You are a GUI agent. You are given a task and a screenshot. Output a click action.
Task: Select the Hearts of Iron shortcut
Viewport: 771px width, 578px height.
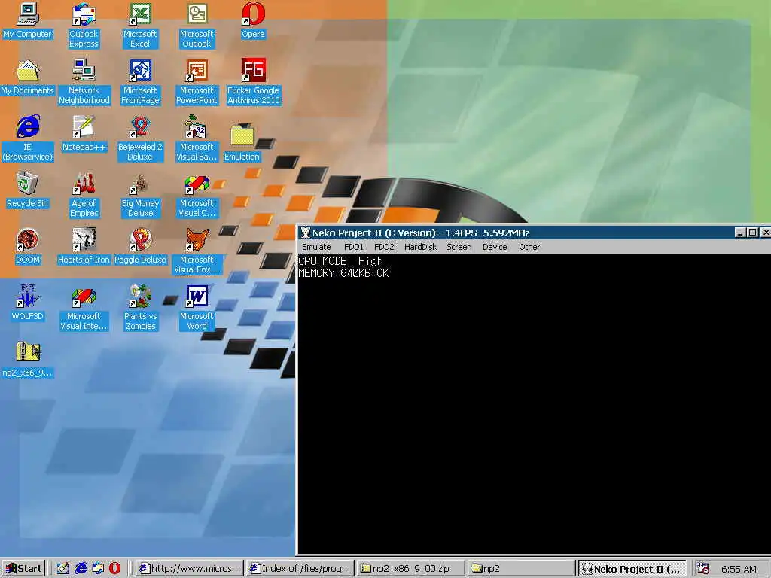coord(84,247)
